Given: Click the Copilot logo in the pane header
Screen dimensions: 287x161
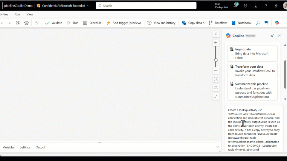Looking at the screenshot, I should (x=228, y=35).
